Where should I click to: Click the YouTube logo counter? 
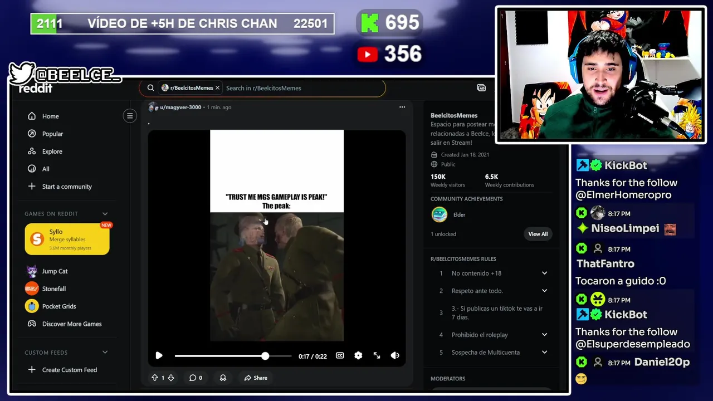(x=368, y=54)
